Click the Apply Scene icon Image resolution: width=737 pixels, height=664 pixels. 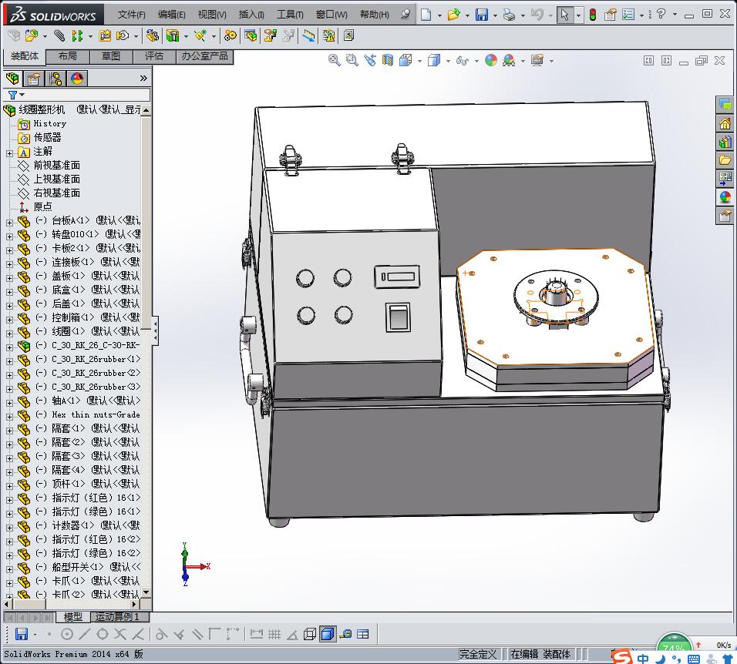[x=509, y=60]
